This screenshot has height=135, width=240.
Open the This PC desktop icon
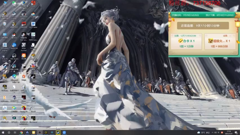(4, 4)
